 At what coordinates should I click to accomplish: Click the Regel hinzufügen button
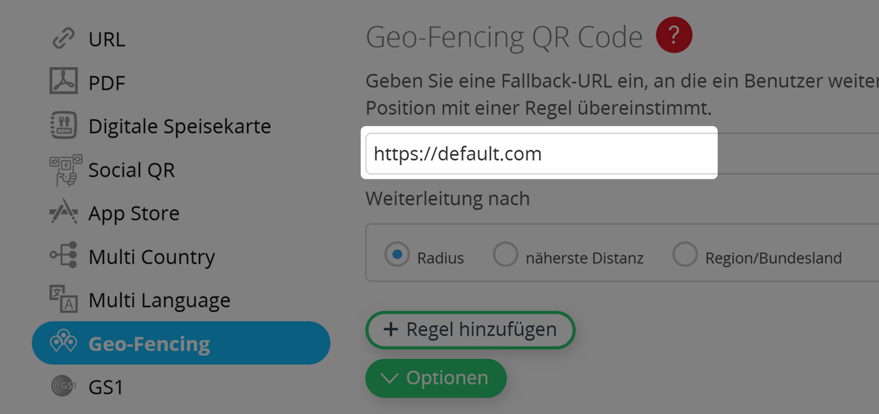click(x=470, y=330)
